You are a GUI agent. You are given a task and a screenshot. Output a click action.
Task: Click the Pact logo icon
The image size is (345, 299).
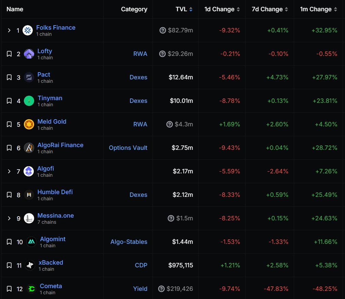point(29,77)
